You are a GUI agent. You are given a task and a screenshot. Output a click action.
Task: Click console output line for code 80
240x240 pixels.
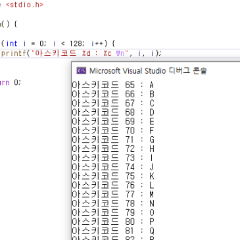click(113, 222)
